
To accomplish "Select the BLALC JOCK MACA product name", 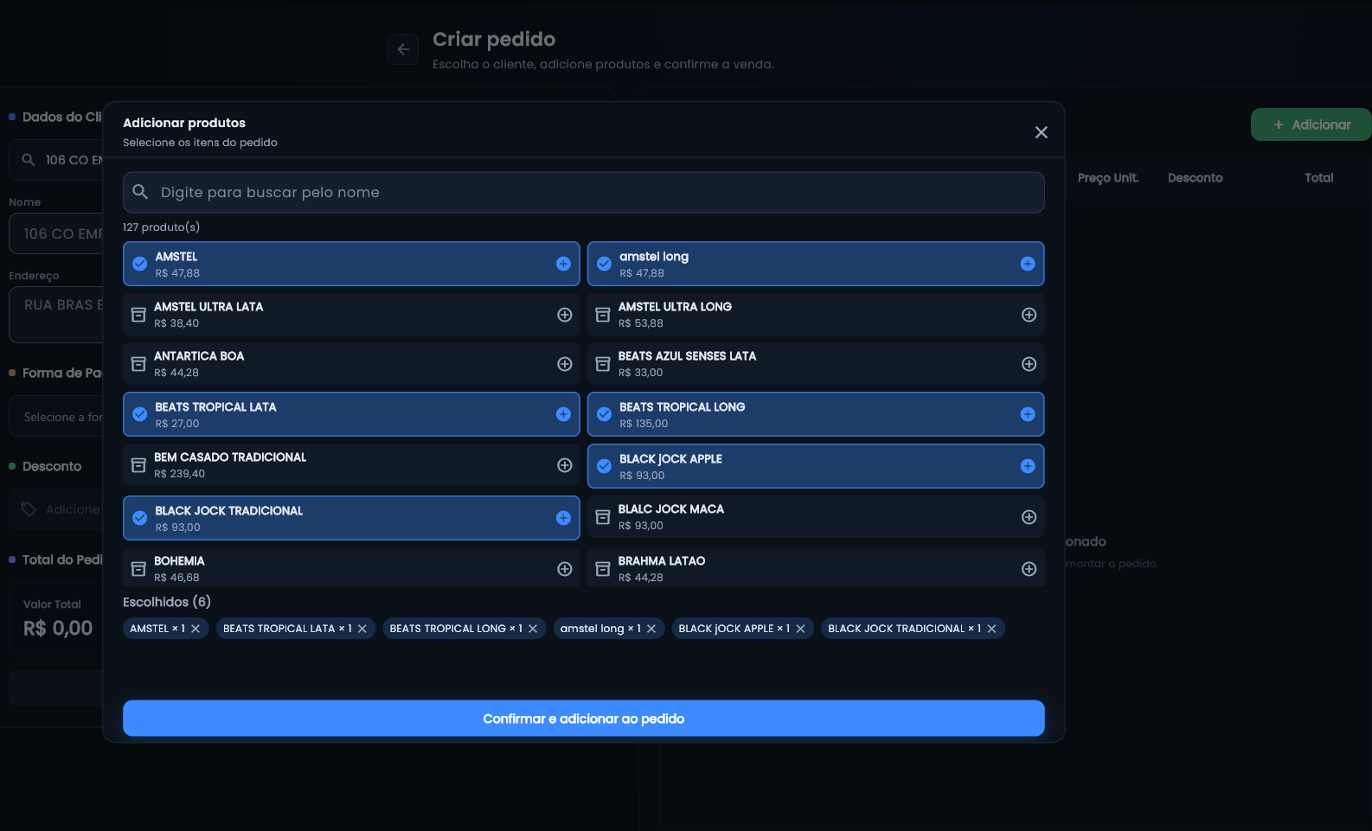I will click(671, 509).
